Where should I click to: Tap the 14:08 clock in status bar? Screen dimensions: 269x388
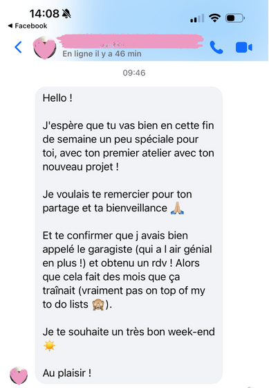(44, 14)
